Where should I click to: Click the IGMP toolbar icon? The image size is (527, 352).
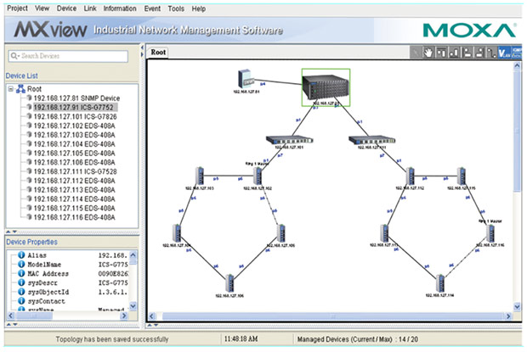[x=517, y=53]
